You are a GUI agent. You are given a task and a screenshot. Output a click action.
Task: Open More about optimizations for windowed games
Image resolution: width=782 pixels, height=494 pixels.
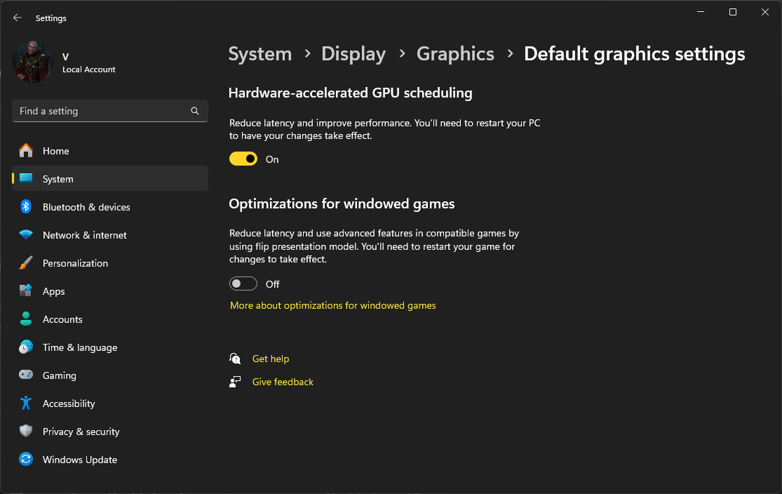[333, 306]
